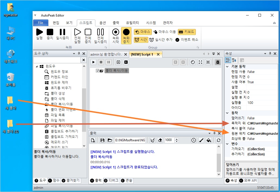Click the 일시중지 (pause) ribbon icon
Image resolution: width=280 pixels, height=192 pixels.
click(62, 32)
